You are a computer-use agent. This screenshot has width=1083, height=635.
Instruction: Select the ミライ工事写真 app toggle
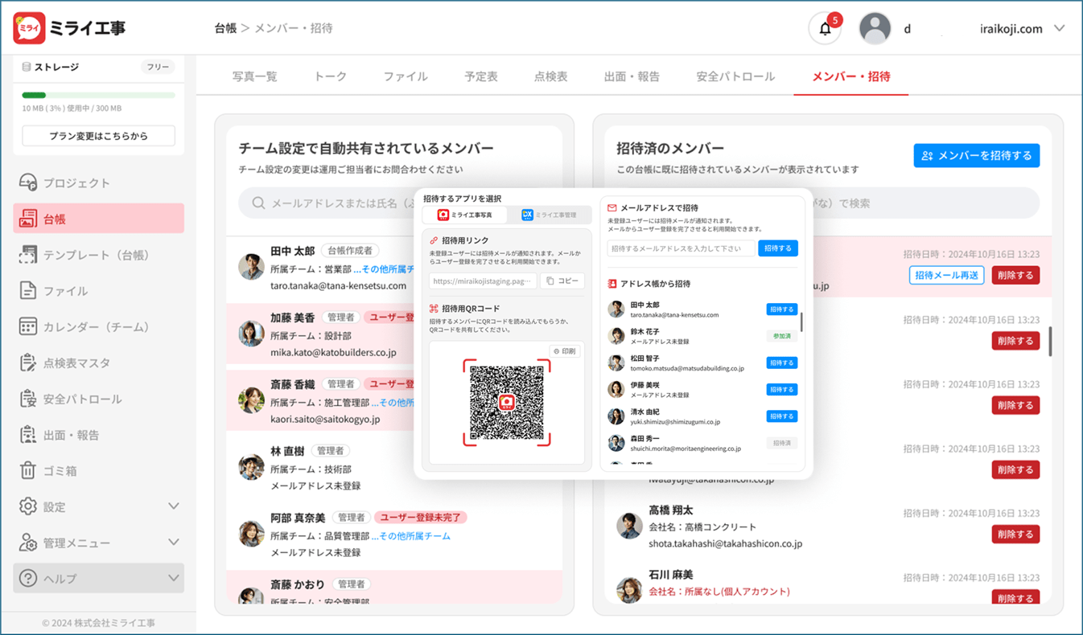click(x=465, y=215)
